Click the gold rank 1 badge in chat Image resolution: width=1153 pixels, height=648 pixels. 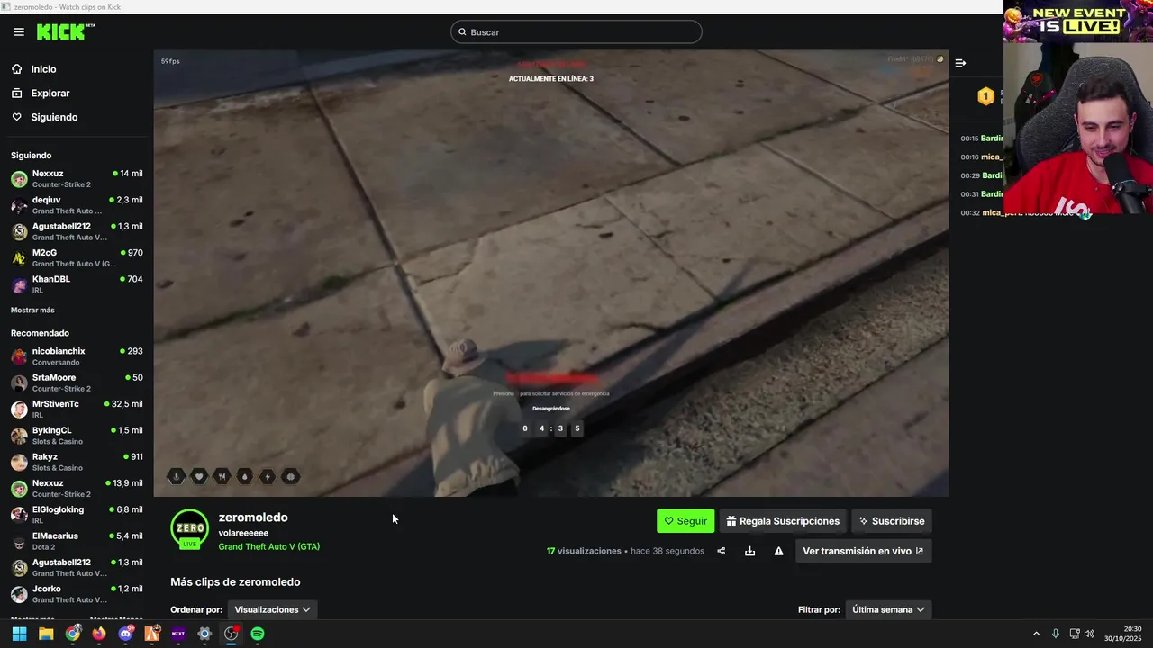[x=985, y=96]
